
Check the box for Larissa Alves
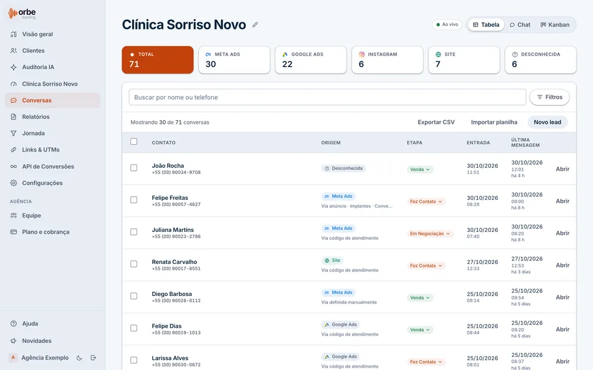(134, 360)
